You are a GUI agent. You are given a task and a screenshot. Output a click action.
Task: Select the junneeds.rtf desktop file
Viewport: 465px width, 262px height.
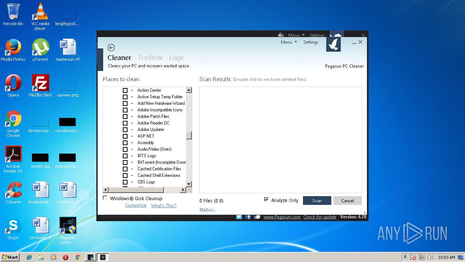(40, 229)
